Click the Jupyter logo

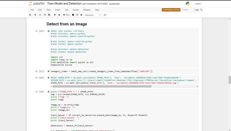[x=37, y=3]
